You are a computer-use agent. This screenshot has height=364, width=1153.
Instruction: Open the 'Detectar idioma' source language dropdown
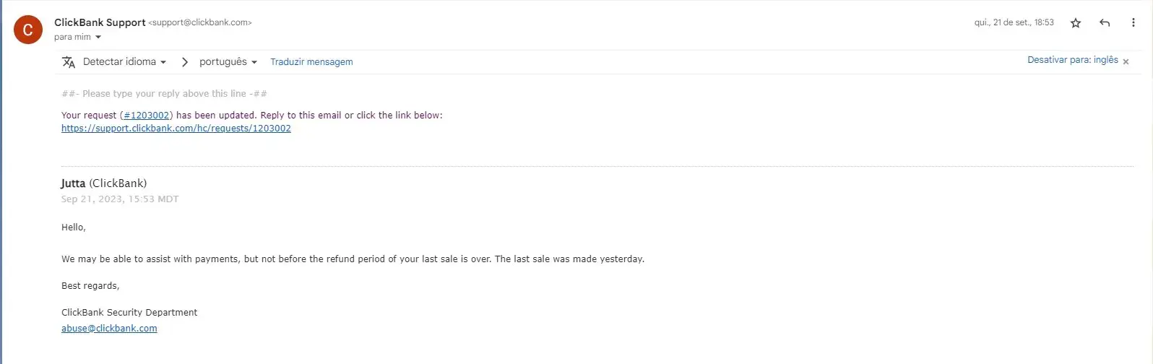[x=124, y=62]
